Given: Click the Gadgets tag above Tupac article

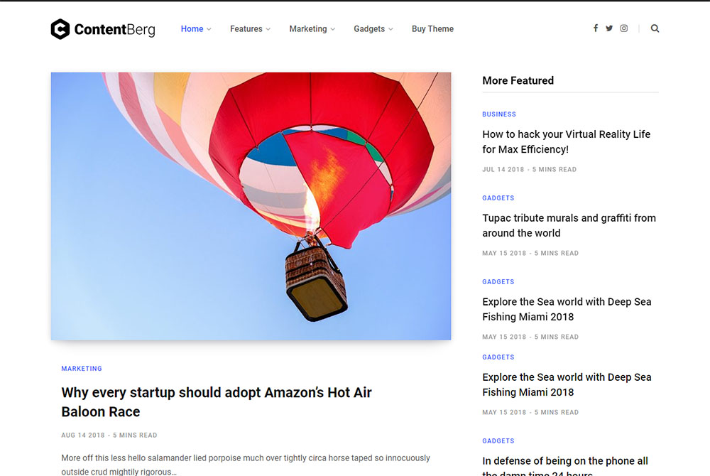Looking at the screenshot, I should [498, 198].
